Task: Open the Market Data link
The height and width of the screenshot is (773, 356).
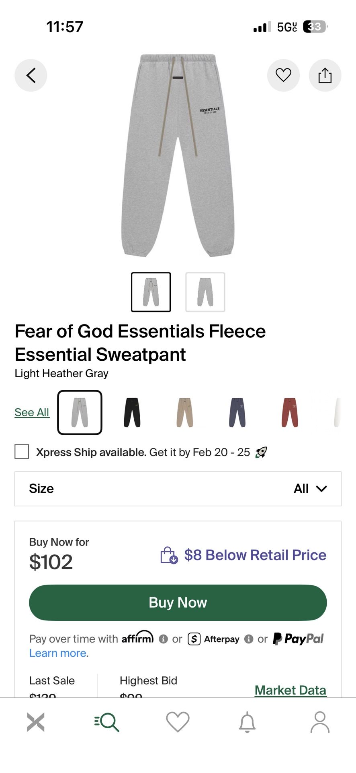Action: (x=290, y=690)
